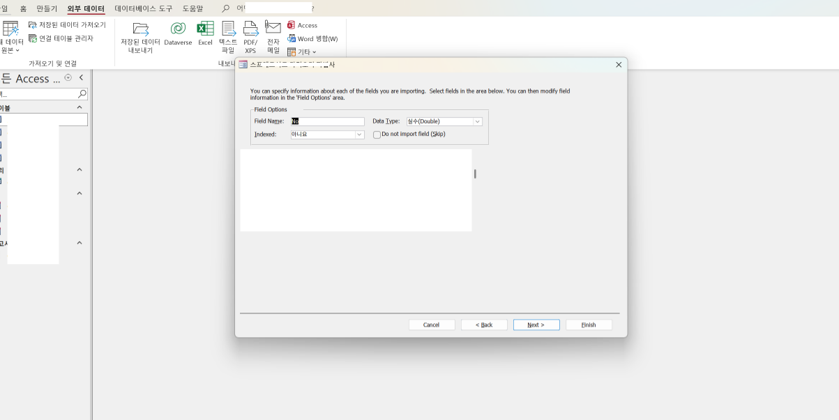Open 저장된 데이터 내보내기 in ribbon
This screenshot has height=420, width=839.
140,38
